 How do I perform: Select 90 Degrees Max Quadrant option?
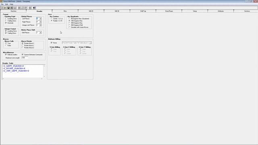pos(69,19)
